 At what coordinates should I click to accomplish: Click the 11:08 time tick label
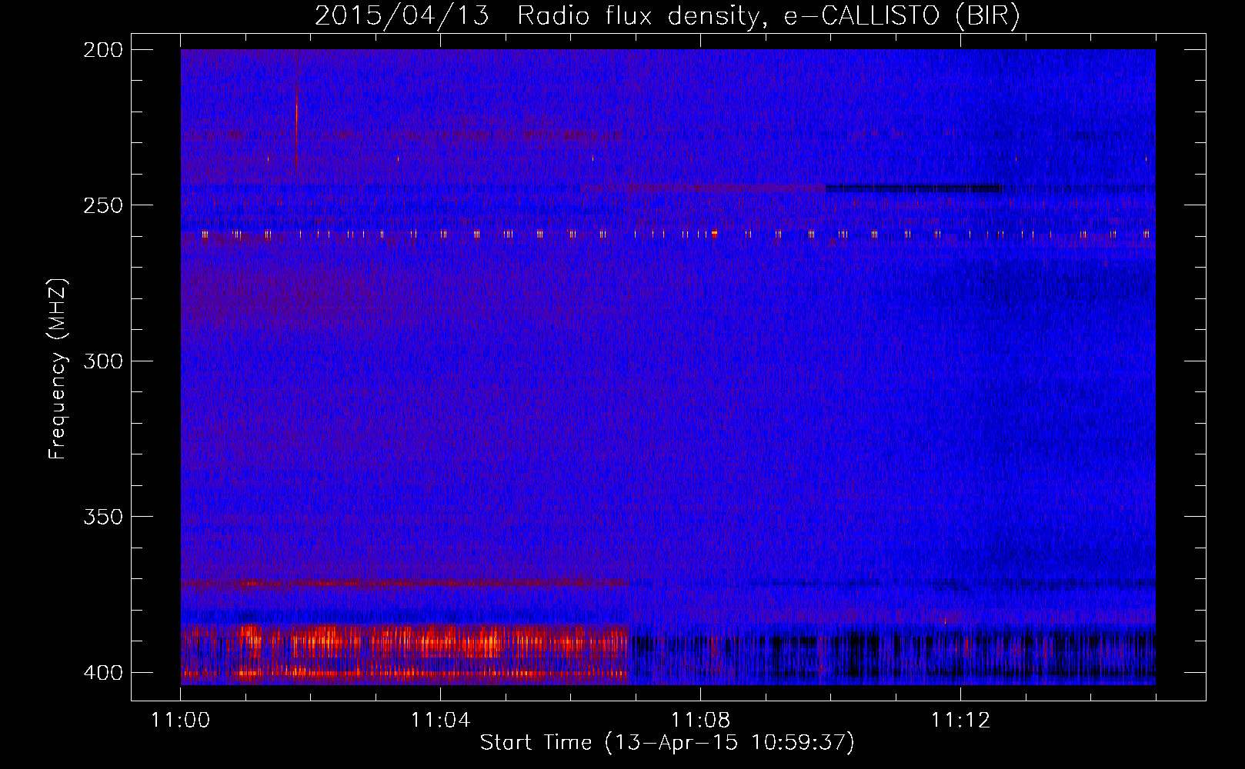tap(700, 720)
